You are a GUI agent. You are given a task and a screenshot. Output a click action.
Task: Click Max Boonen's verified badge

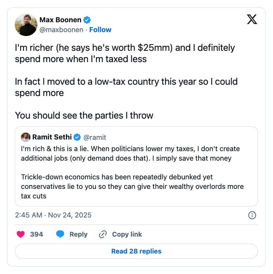[x=87, y=20]
